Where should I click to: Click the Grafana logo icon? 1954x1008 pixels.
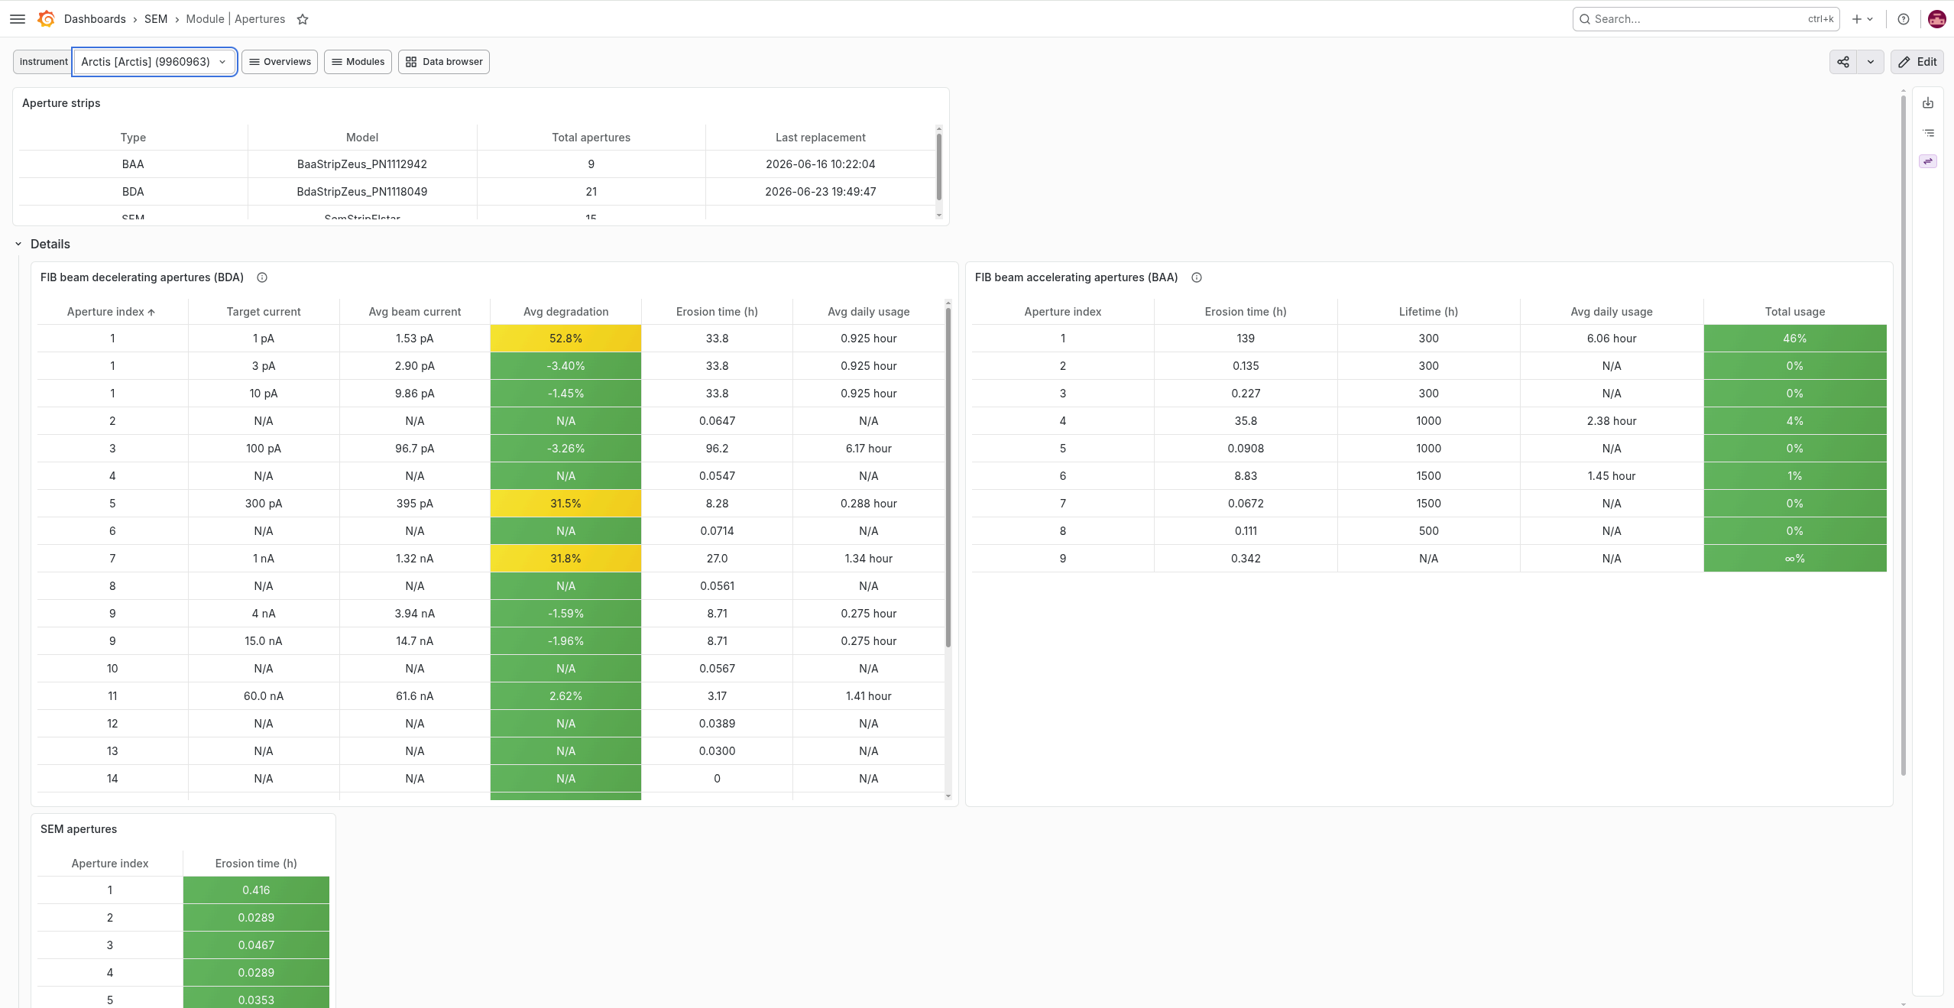(46, 19)
